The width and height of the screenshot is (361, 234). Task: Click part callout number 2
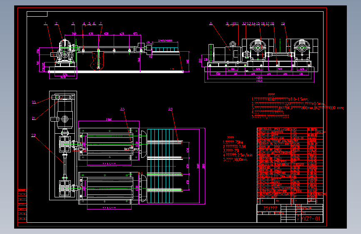click(x=56, y=23)
